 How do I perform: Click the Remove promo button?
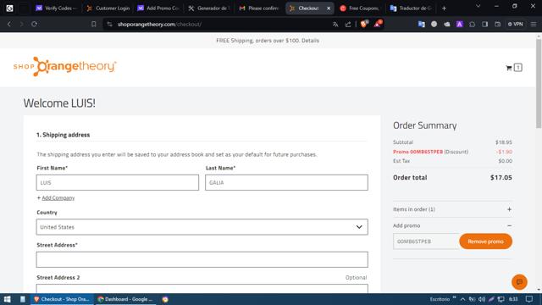coord(485,241)
